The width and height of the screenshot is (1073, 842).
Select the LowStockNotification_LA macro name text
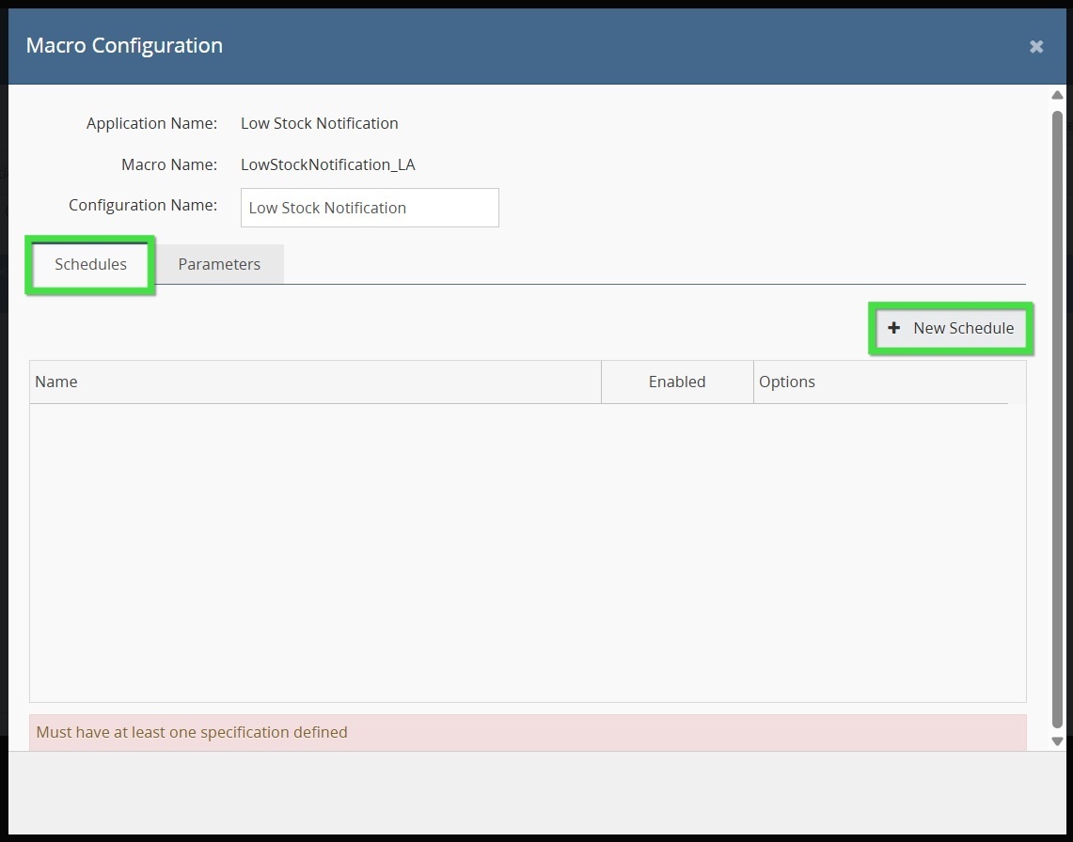click(x=327, y=164)
